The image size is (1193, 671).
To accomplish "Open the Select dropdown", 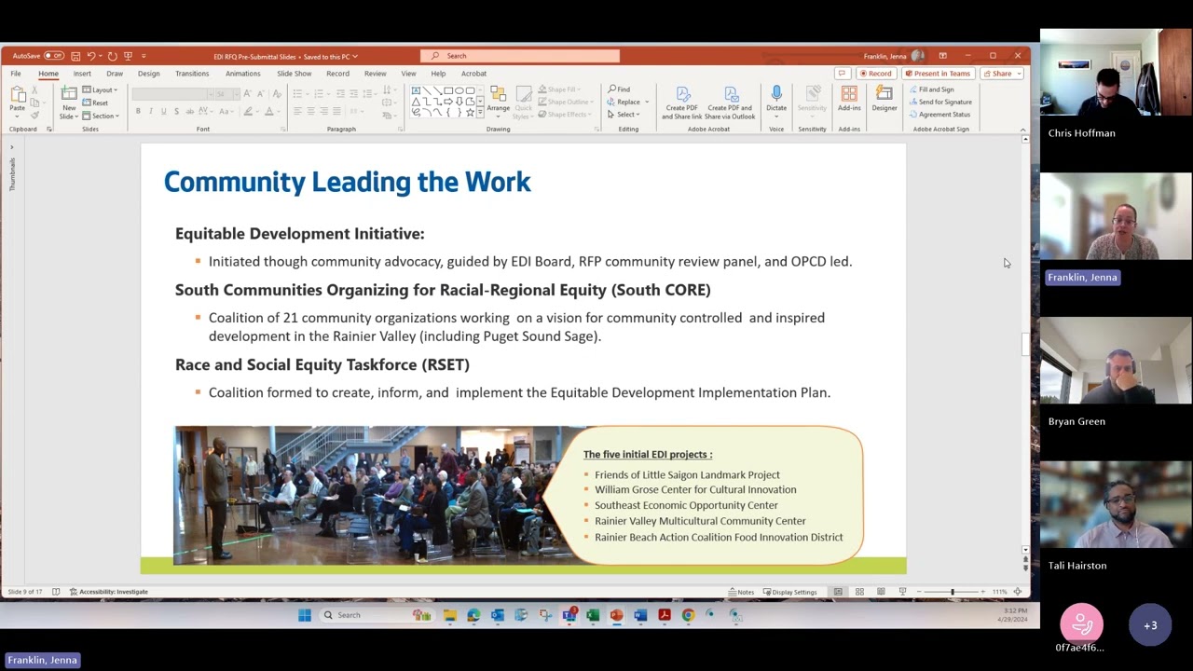I will [624, 115].
